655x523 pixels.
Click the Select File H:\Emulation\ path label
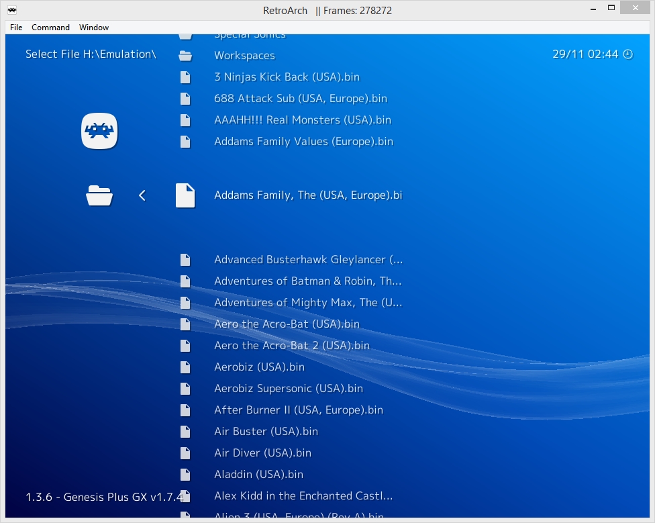tap(91, 54)
